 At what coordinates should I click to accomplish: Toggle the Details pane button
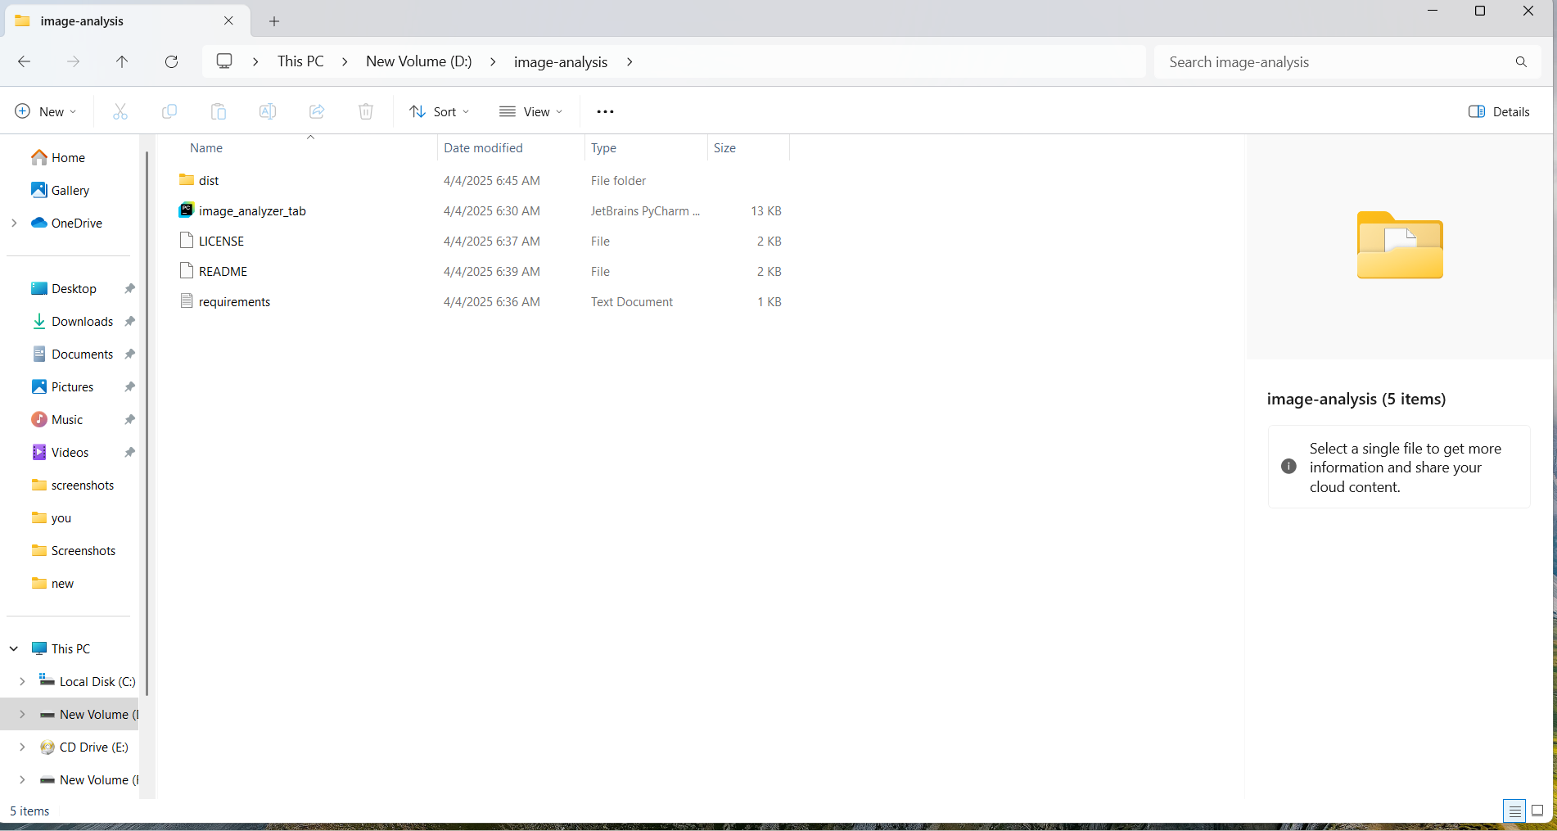[x=1499, y=111]
